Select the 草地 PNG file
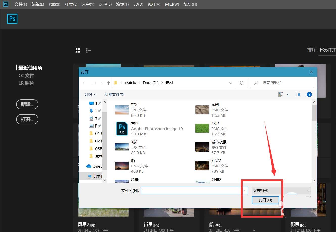336x232 pixels. click(202, 128)
